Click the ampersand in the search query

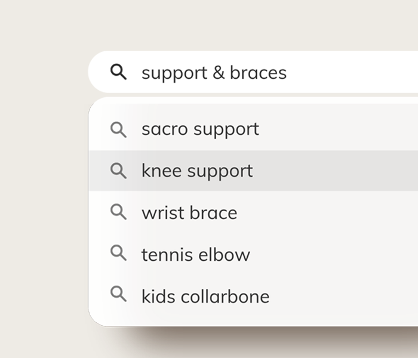point(219,73)
